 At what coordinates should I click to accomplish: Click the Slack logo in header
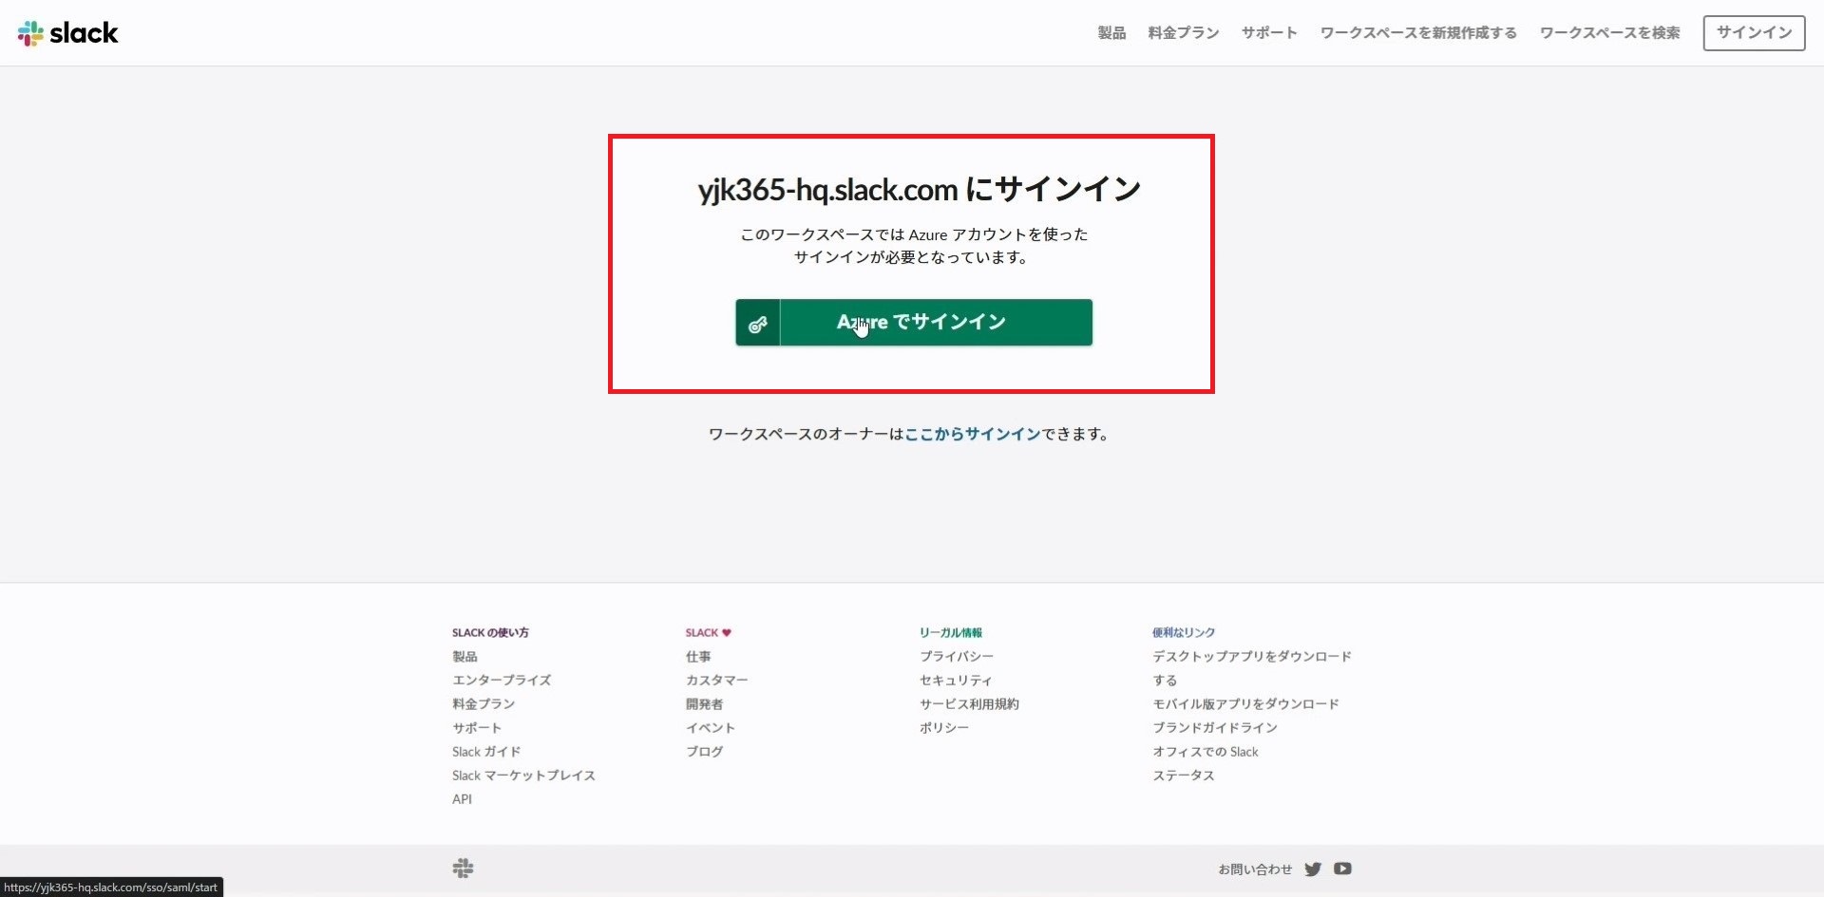[x=67, y=33]
